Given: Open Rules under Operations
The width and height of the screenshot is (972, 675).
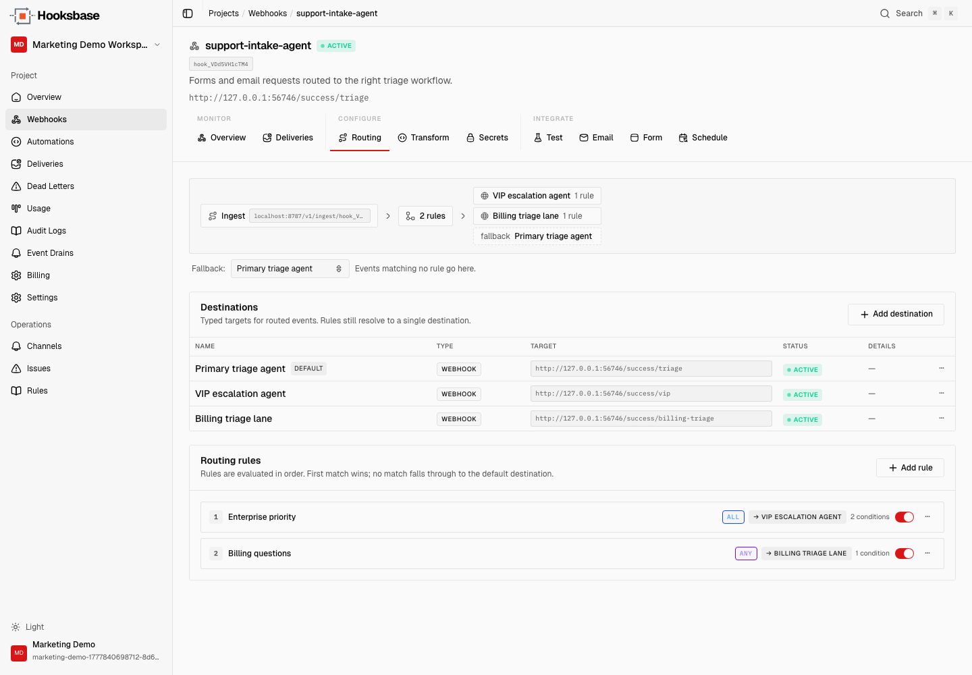Looking at the screenshot, I should click(86, 391).
